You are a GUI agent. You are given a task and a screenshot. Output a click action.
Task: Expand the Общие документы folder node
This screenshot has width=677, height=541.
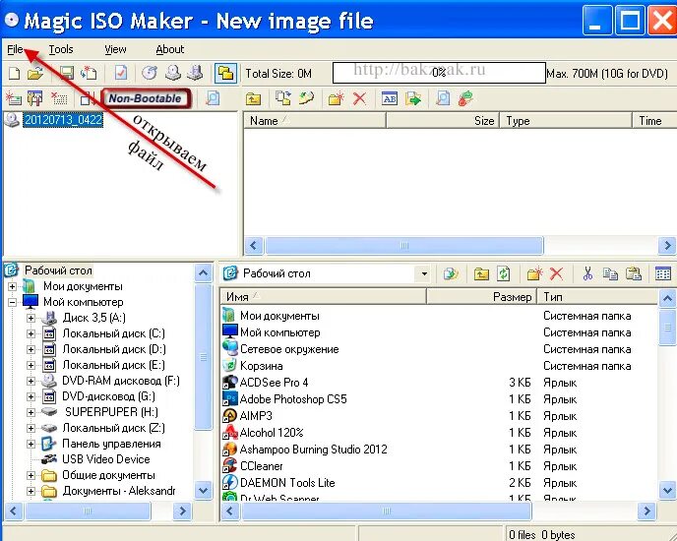click(x=31, y=475)
